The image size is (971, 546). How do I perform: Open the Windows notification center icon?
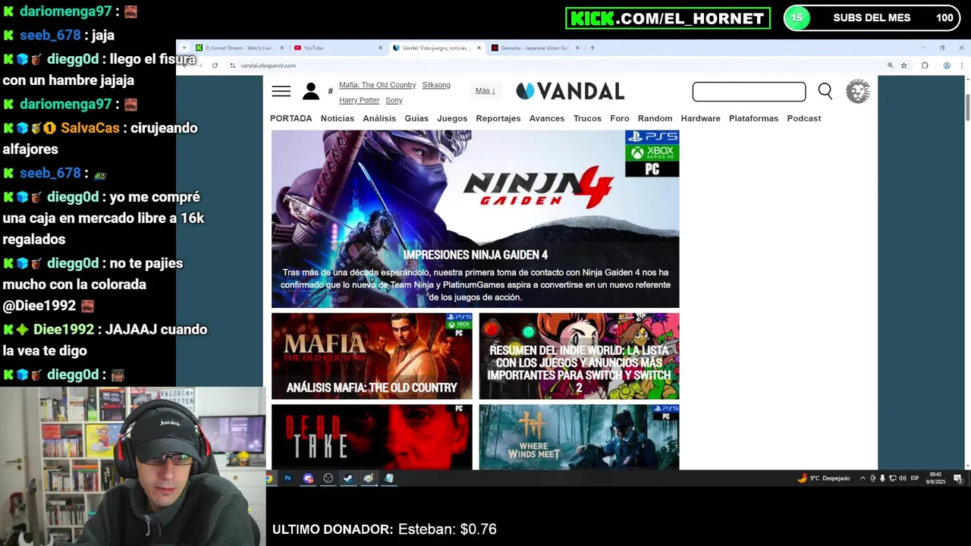pyautogui.click(x=958, y=478)
